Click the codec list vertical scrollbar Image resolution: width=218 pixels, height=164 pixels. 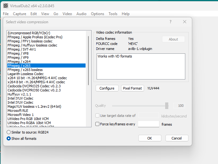click(x=88, y=61)
